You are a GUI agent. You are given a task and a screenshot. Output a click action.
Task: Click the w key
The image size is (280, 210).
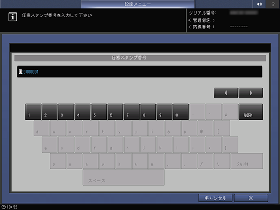[58, 128]
